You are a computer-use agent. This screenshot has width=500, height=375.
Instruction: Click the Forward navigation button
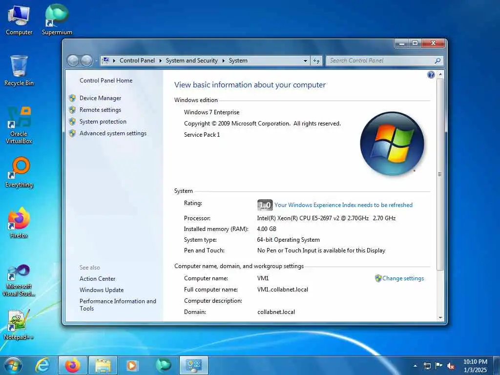[86, 61]
